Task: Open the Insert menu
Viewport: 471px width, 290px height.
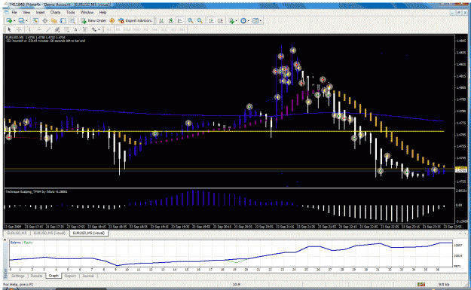Action: [40, 12]
